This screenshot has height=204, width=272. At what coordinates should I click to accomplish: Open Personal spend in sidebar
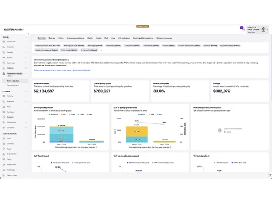13,85
